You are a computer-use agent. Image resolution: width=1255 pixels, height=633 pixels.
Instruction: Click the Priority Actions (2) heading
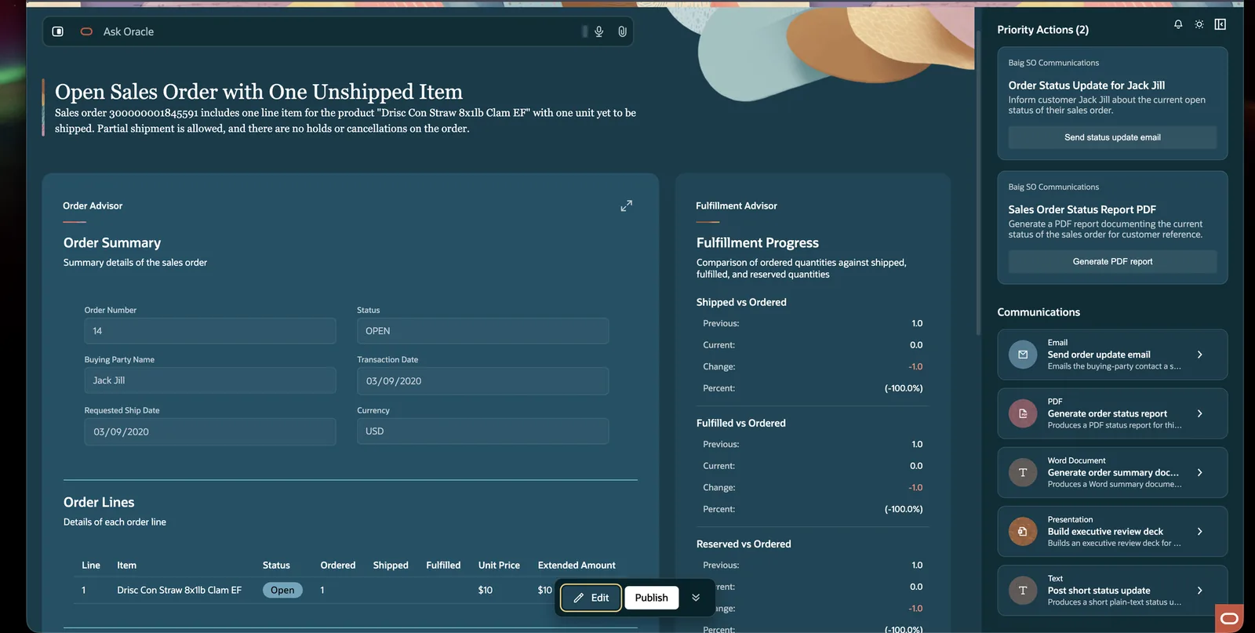click(1043, 30)
